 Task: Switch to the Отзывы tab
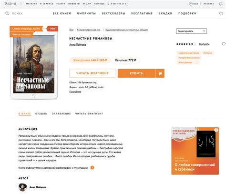click(x=41, y=114)
